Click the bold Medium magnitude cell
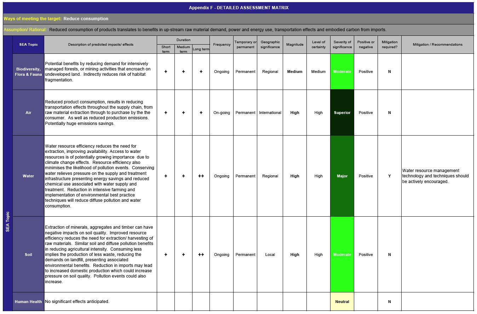 [295, 72]
